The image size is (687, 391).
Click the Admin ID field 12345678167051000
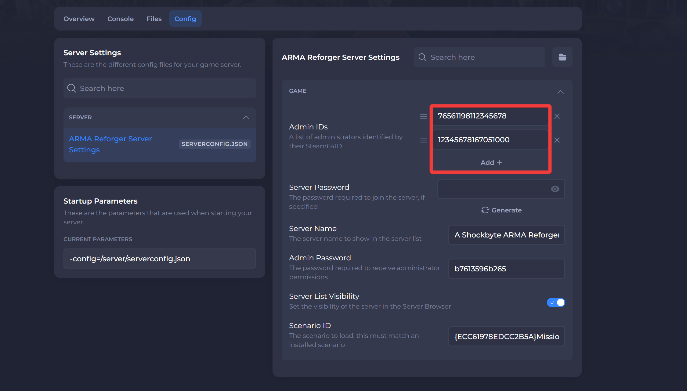click(x=490, y=140)
